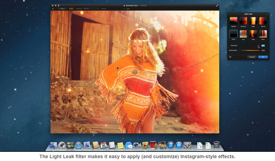This screenshot has height=161, width=275.
Task: Select the Nebula light leak preset
Action: point(233,21)
